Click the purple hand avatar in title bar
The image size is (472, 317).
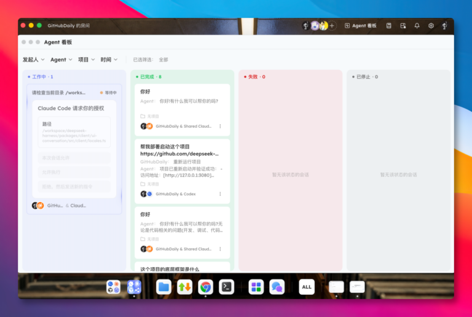click(315, 26)
